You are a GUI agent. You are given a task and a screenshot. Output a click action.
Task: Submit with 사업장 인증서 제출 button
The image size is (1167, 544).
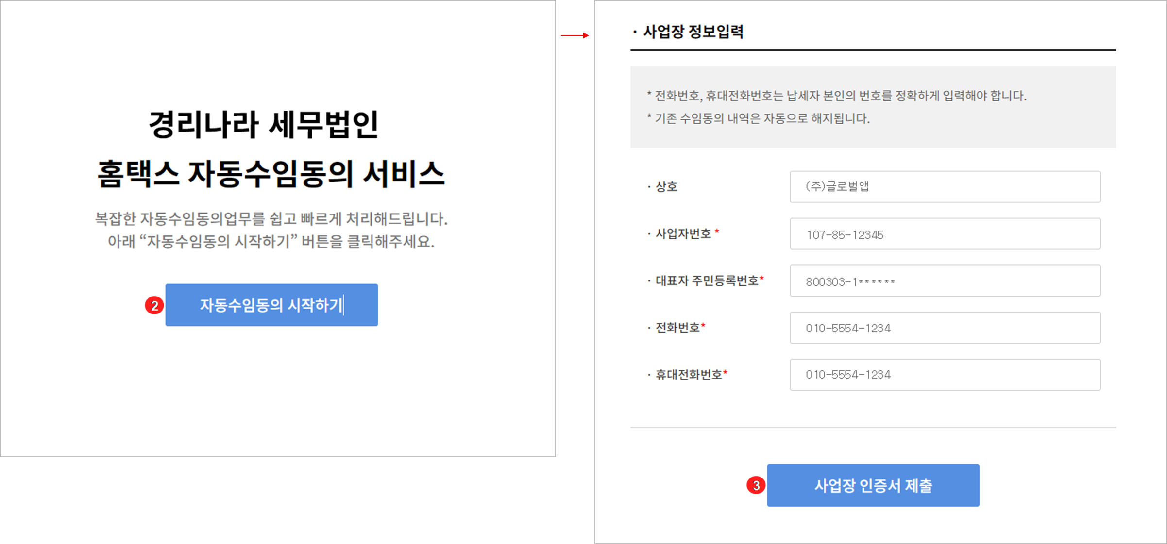coord(873,485)
